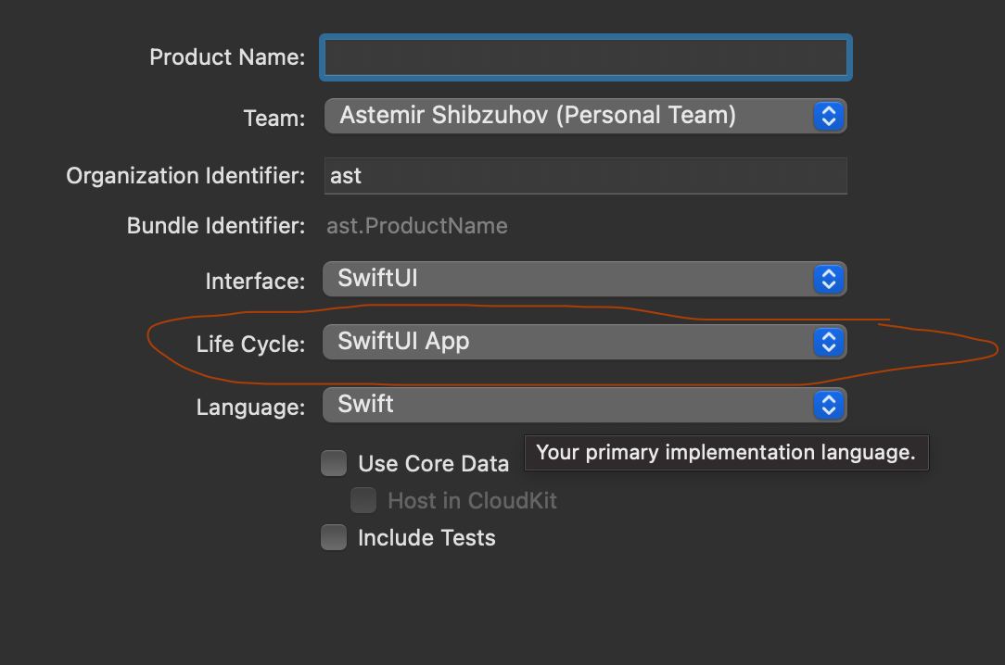The height and width of the screenshot is (665, 1005).
Task: Click the ast.ProductName bundle identifier text
Action: click(417, 226)
